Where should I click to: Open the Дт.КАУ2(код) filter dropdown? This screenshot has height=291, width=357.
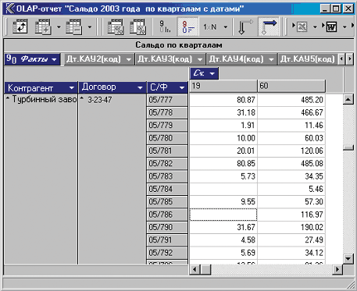(129, 59)
